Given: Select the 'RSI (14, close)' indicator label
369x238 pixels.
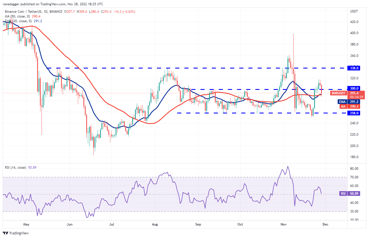Looking at the screenshot, I should (x=15, y=168).
